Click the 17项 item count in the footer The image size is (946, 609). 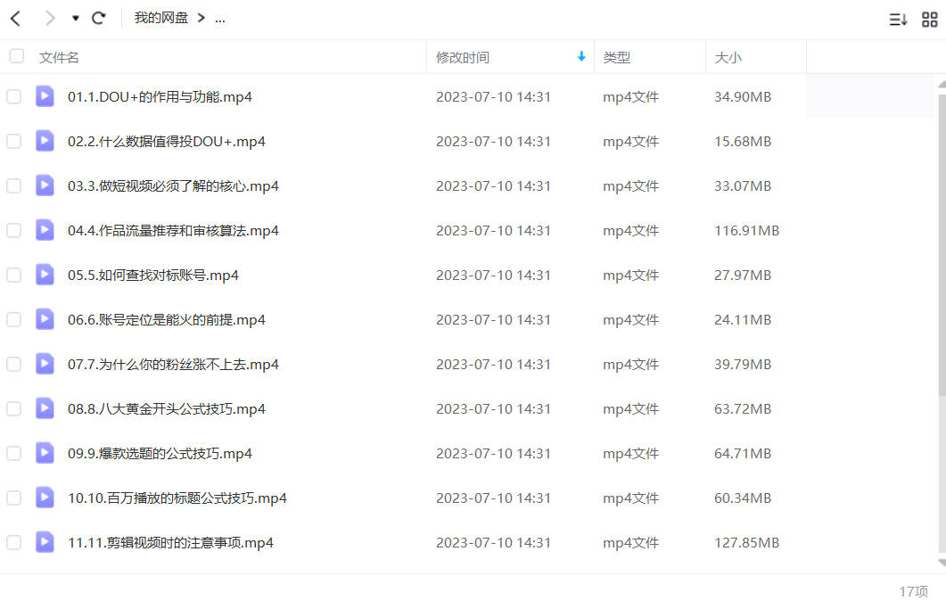tap(913, 591)
